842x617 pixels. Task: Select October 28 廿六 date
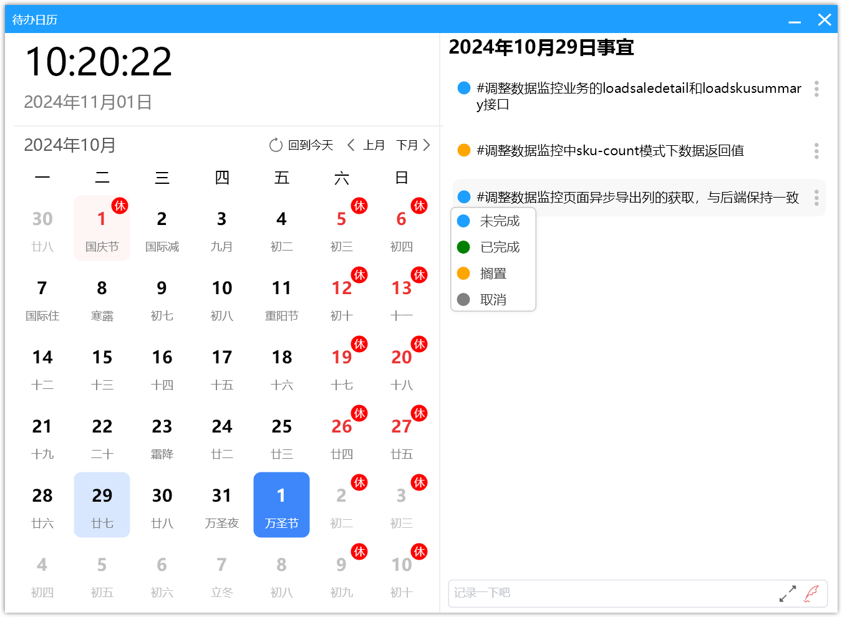(42, 505)
